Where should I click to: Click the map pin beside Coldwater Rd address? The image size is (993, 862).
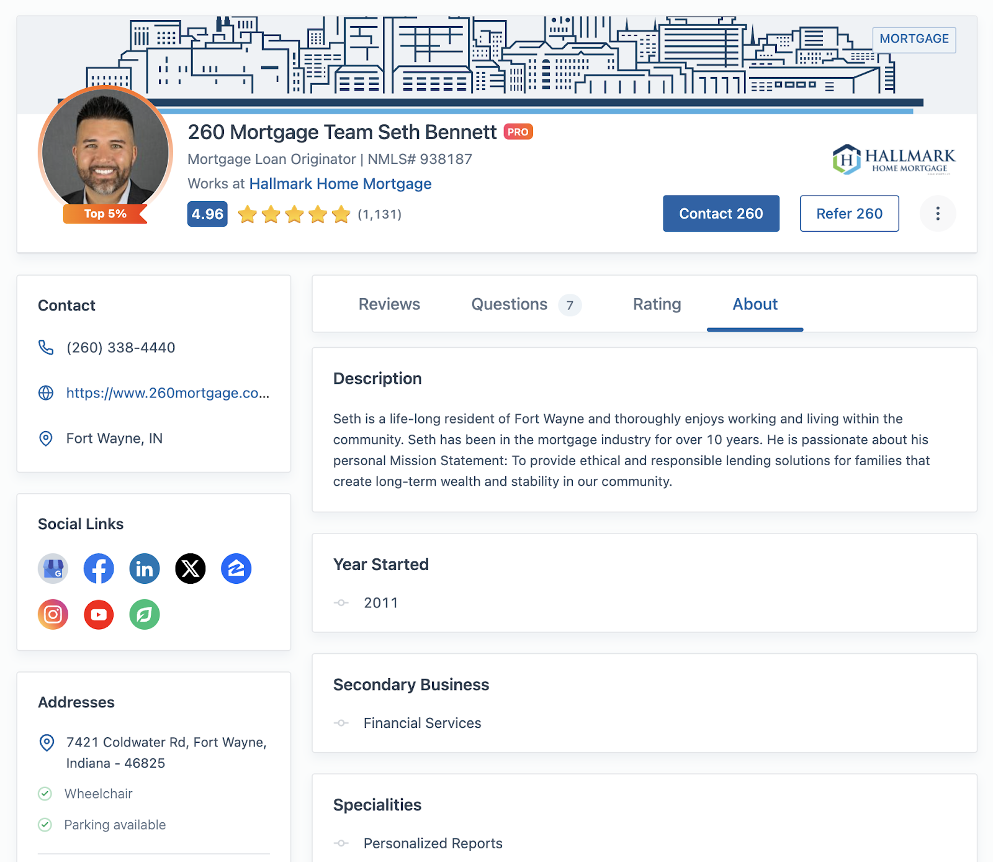click(x=47, y=742)
